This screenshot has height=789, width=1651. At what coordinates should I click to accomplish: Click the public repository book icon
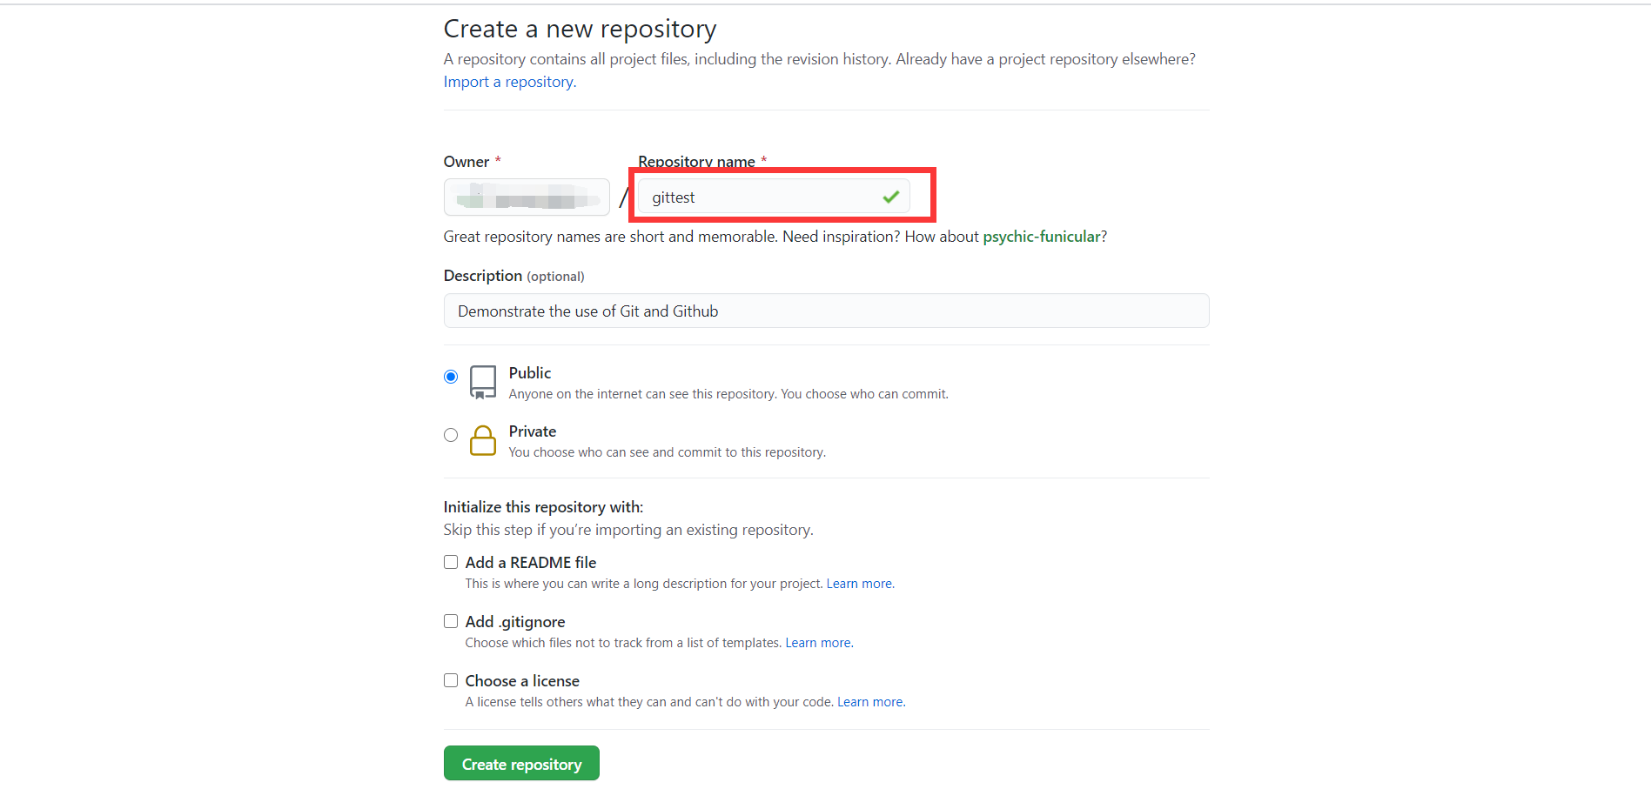coord(483,382)
